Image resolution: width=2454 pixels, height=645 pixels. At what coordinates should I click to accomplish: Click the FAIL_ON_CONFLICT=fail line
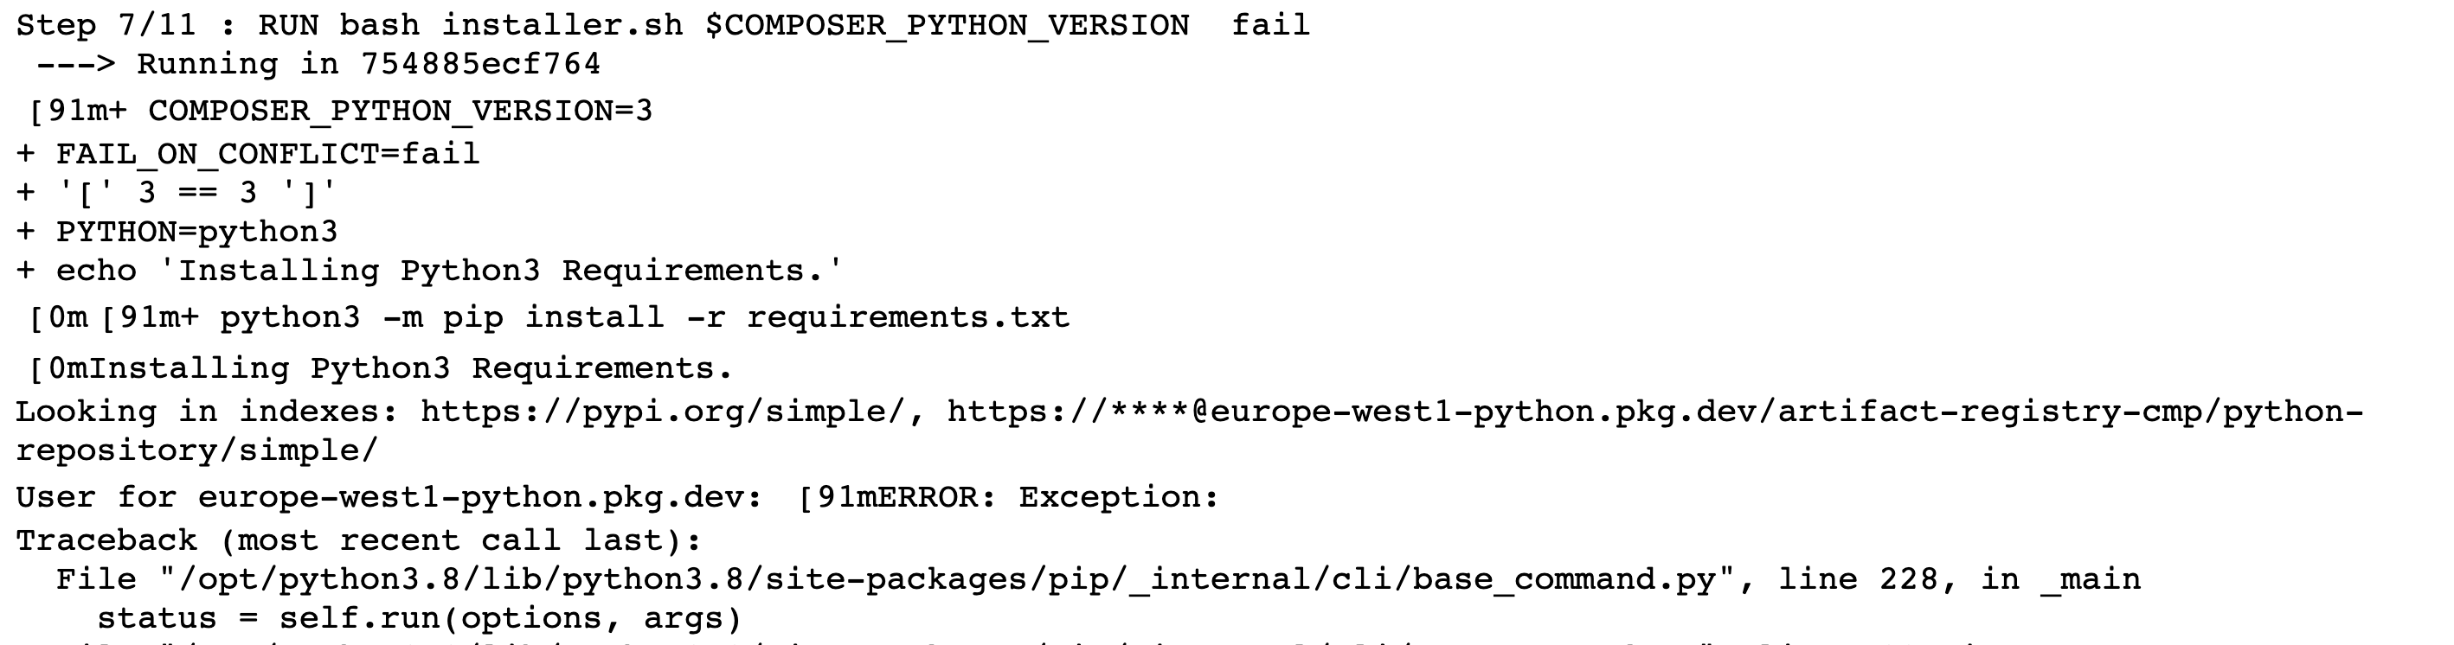pyautogui.click(x=267, y=153)
